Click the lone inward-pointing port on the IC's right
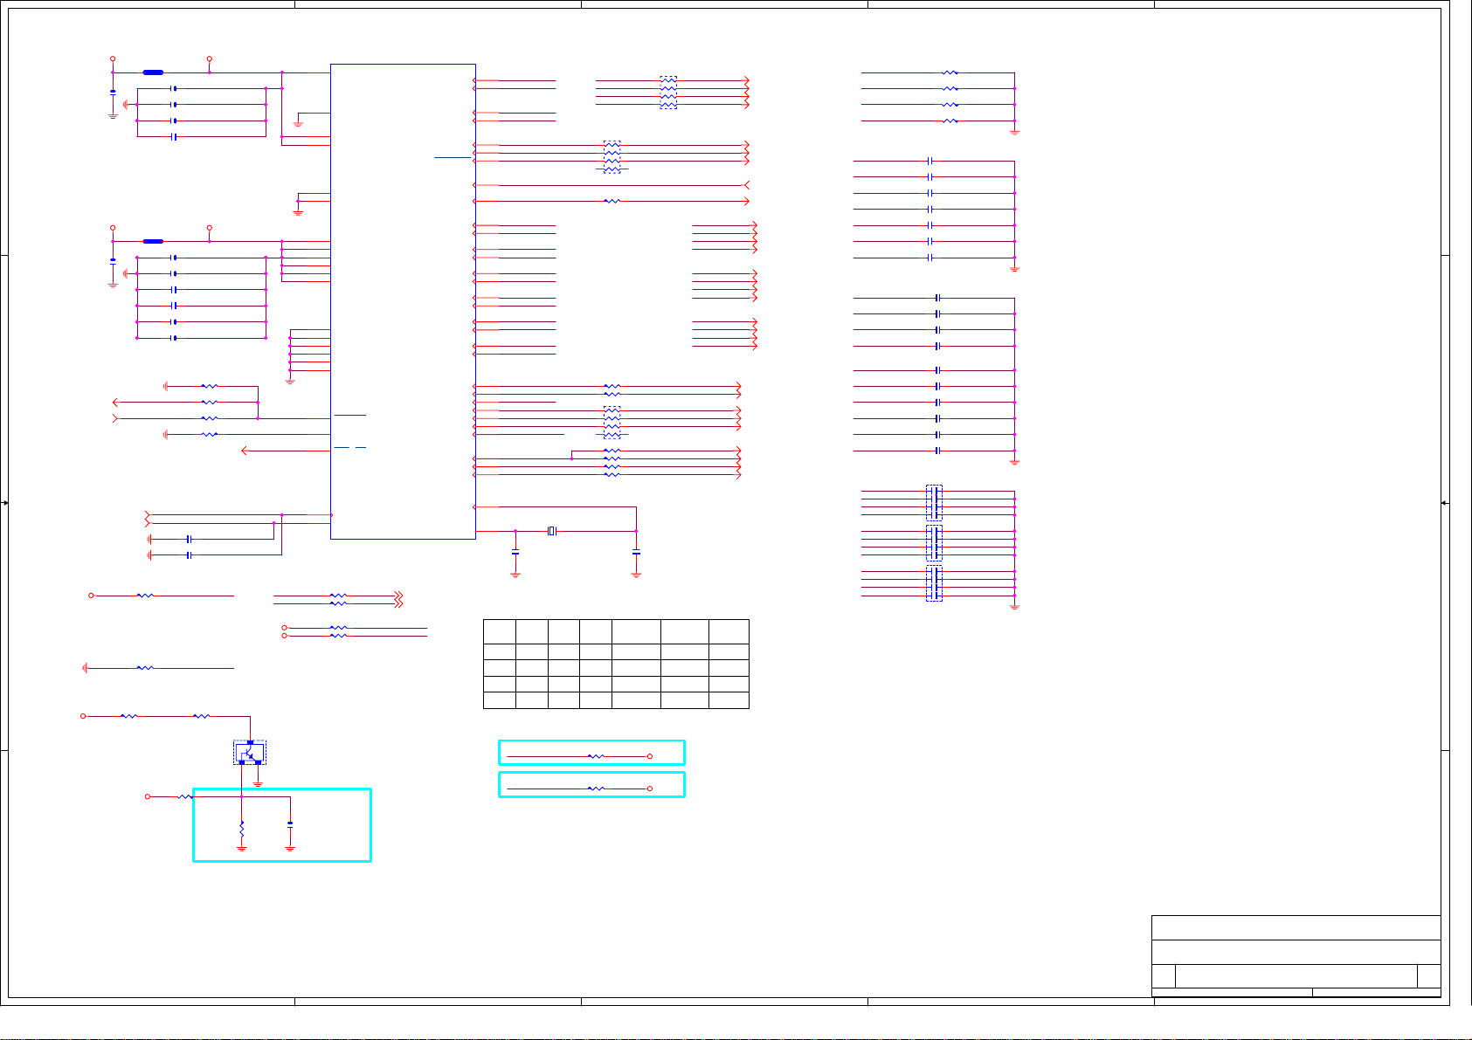Screen dimensions: 1472x1040 click(746, 185)
